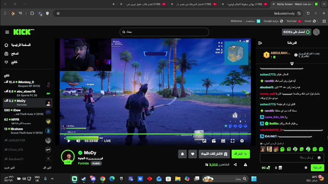Open the hamburger sidebar menu
The width and height of the screenshot is (328, 184).
point(7,32)
